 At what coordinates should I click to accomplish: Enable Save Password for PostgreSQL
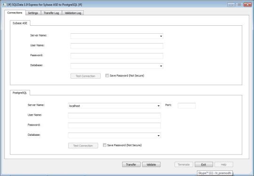[x=104, y=145]
